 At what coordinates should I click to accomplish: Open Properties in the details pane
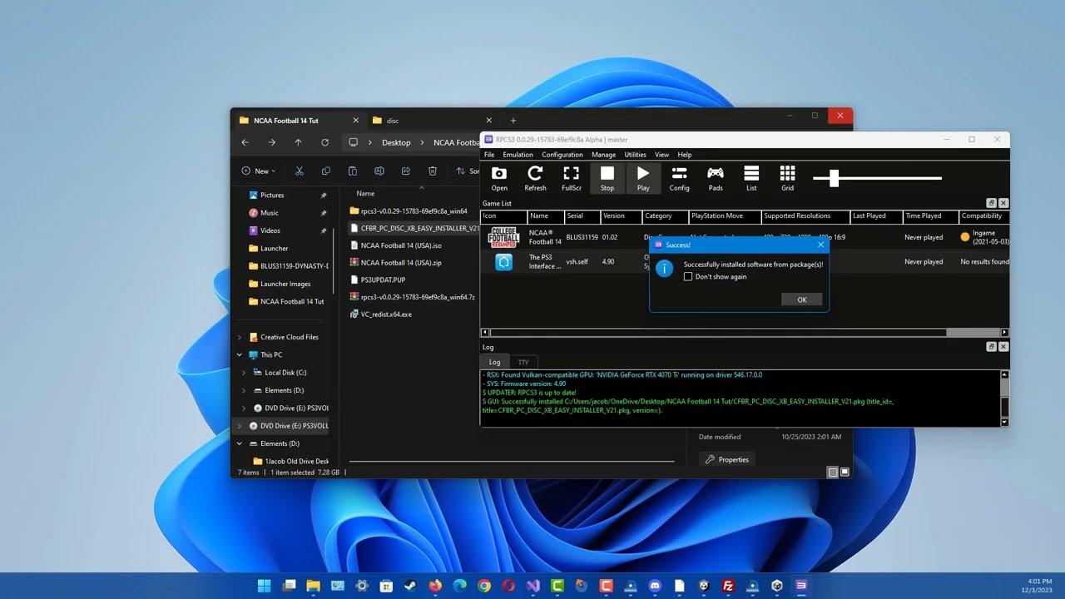[x=726, y=459]
